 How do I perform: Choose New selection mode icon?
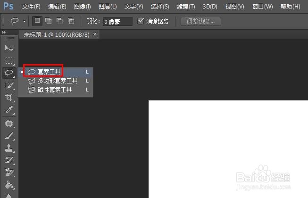pos(37,21)
